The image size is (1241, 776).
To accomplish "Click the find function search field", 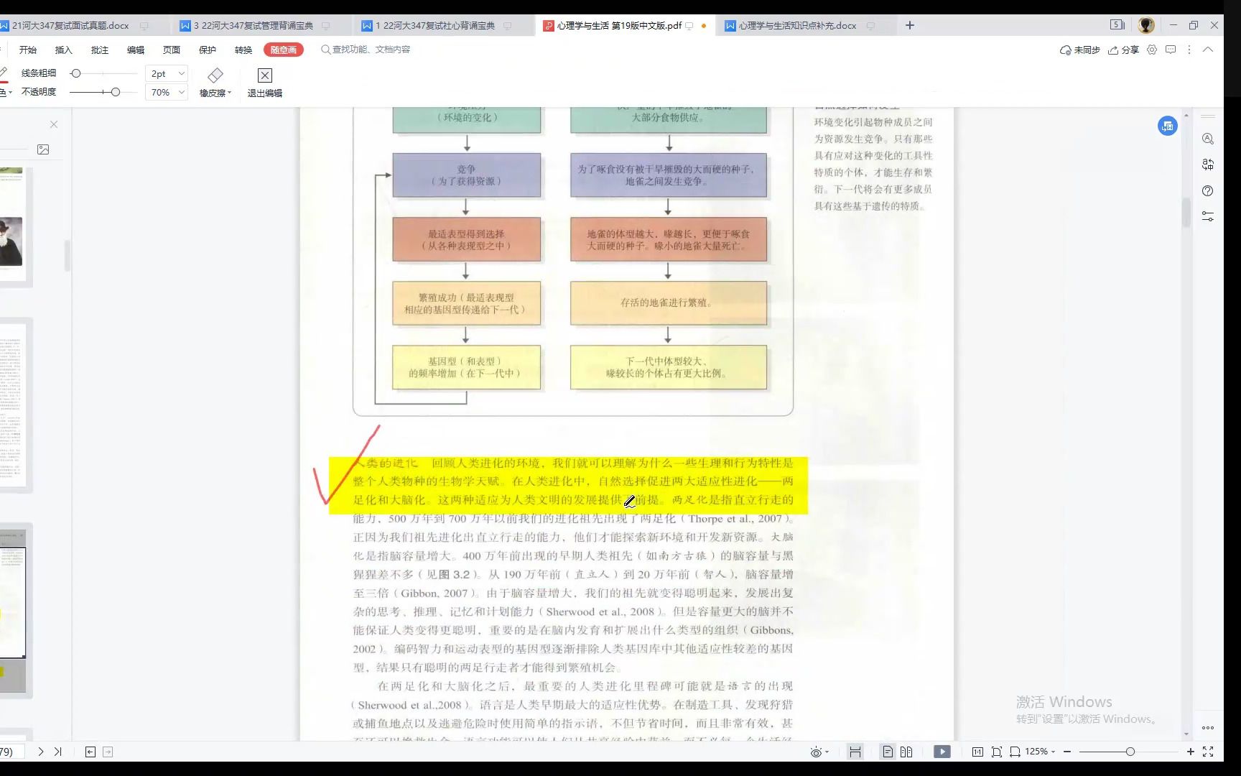I will click(x=366, y=50).
